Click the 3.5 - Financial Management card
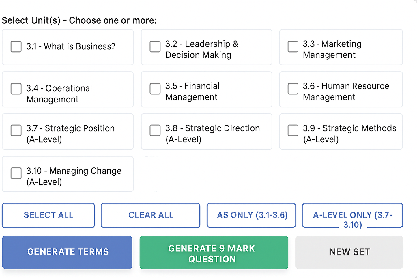Screen dimensions: 417x278 pos(206,89)
